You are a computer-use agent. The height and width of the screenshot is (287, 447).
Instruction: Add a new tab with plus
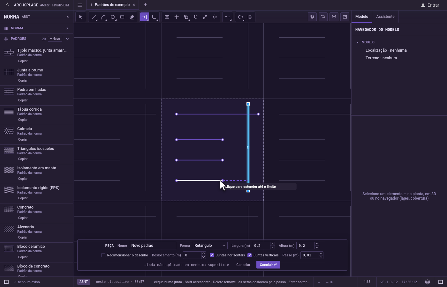[145, 5]
